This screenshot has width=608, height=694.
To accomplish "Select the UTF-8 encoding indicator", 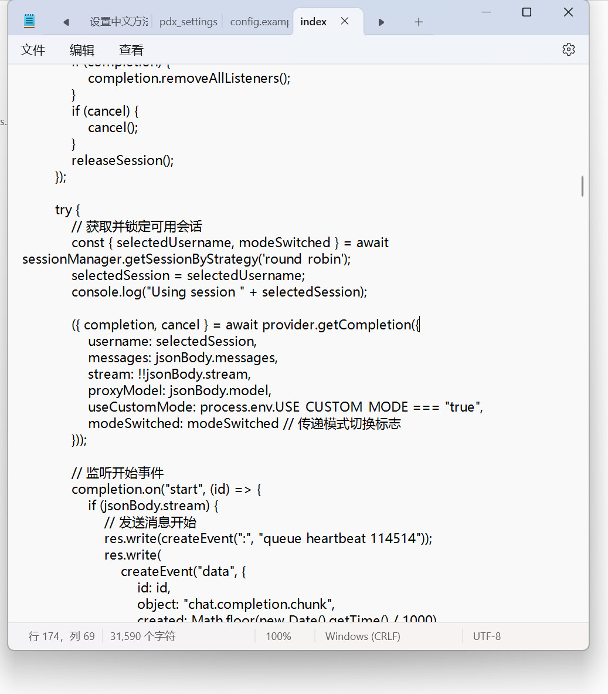I will 487,636.
